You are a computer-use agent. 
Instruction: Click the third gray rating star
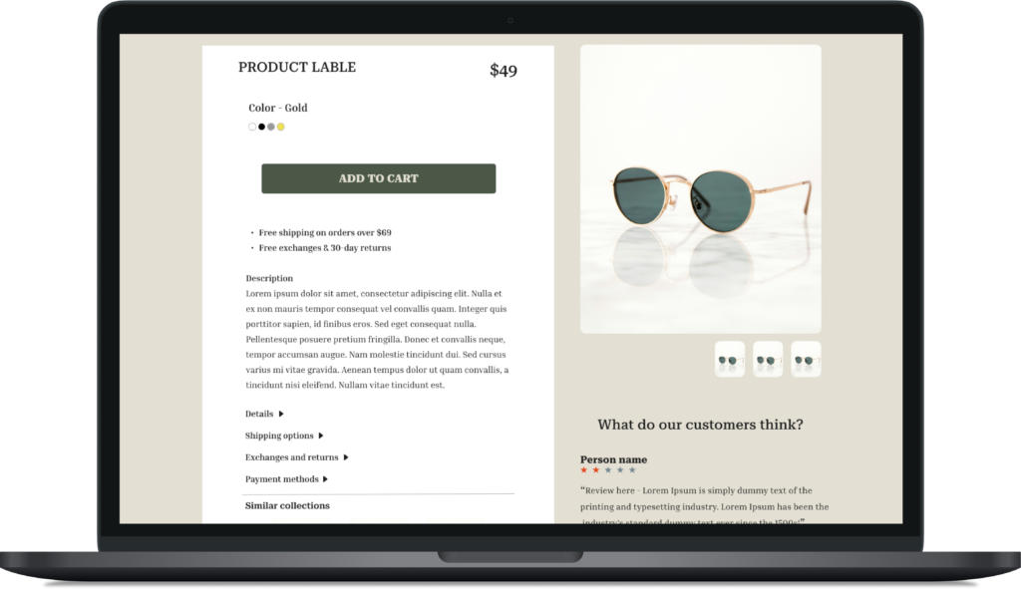608,469
